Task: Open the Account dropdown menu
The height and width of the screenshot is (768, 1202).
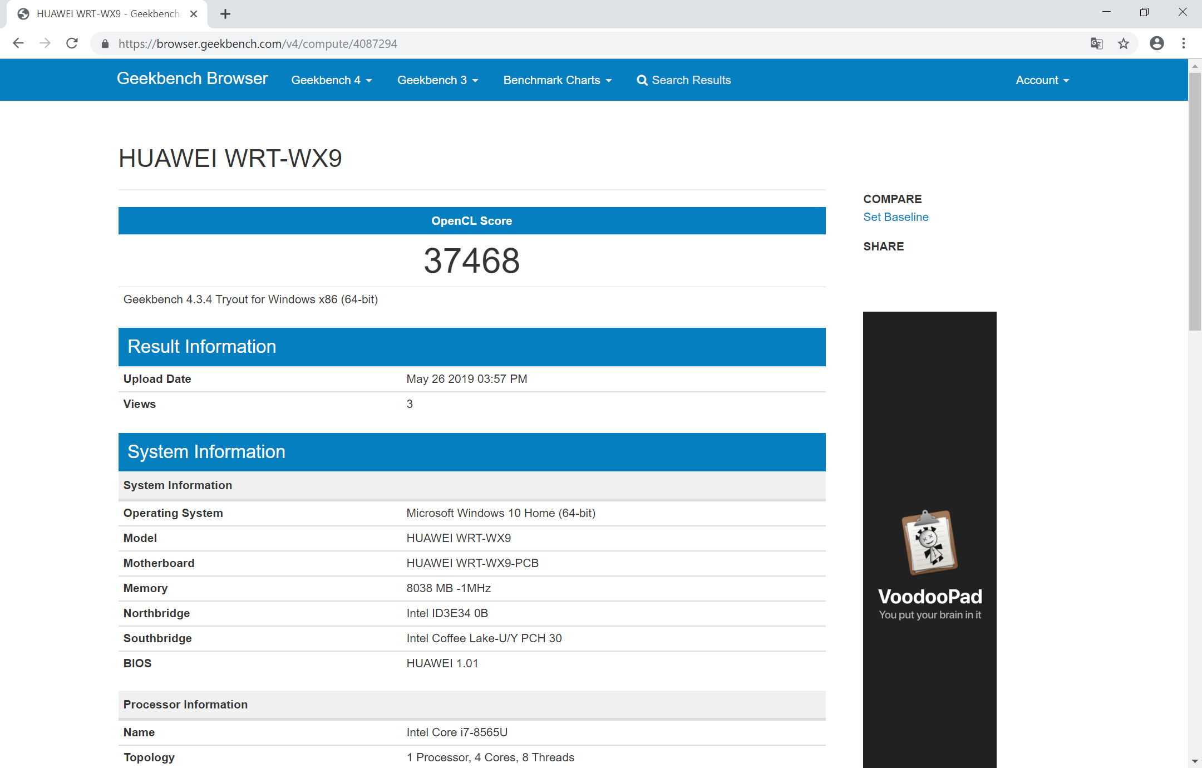Action: (x=1042, y=80)
